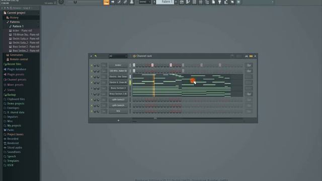
Task: Mute the second Electric Guitar channel LED
Action: pyautogui.click(x=92, y=82)
